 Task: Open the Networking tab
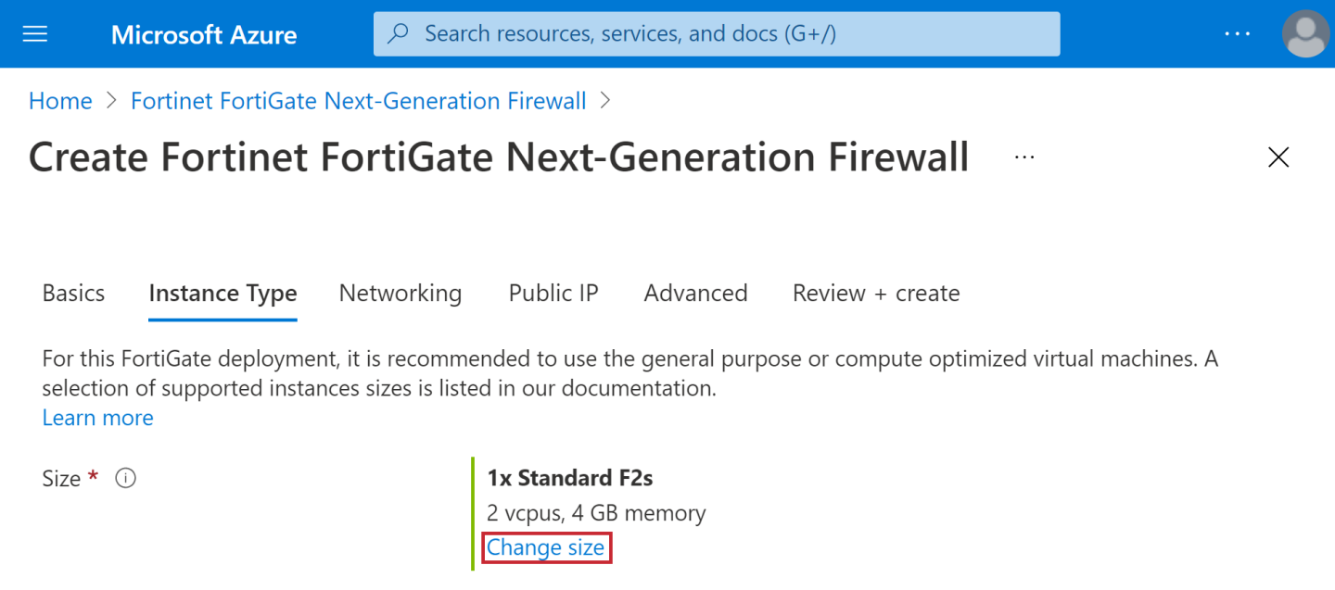(400, 294)
